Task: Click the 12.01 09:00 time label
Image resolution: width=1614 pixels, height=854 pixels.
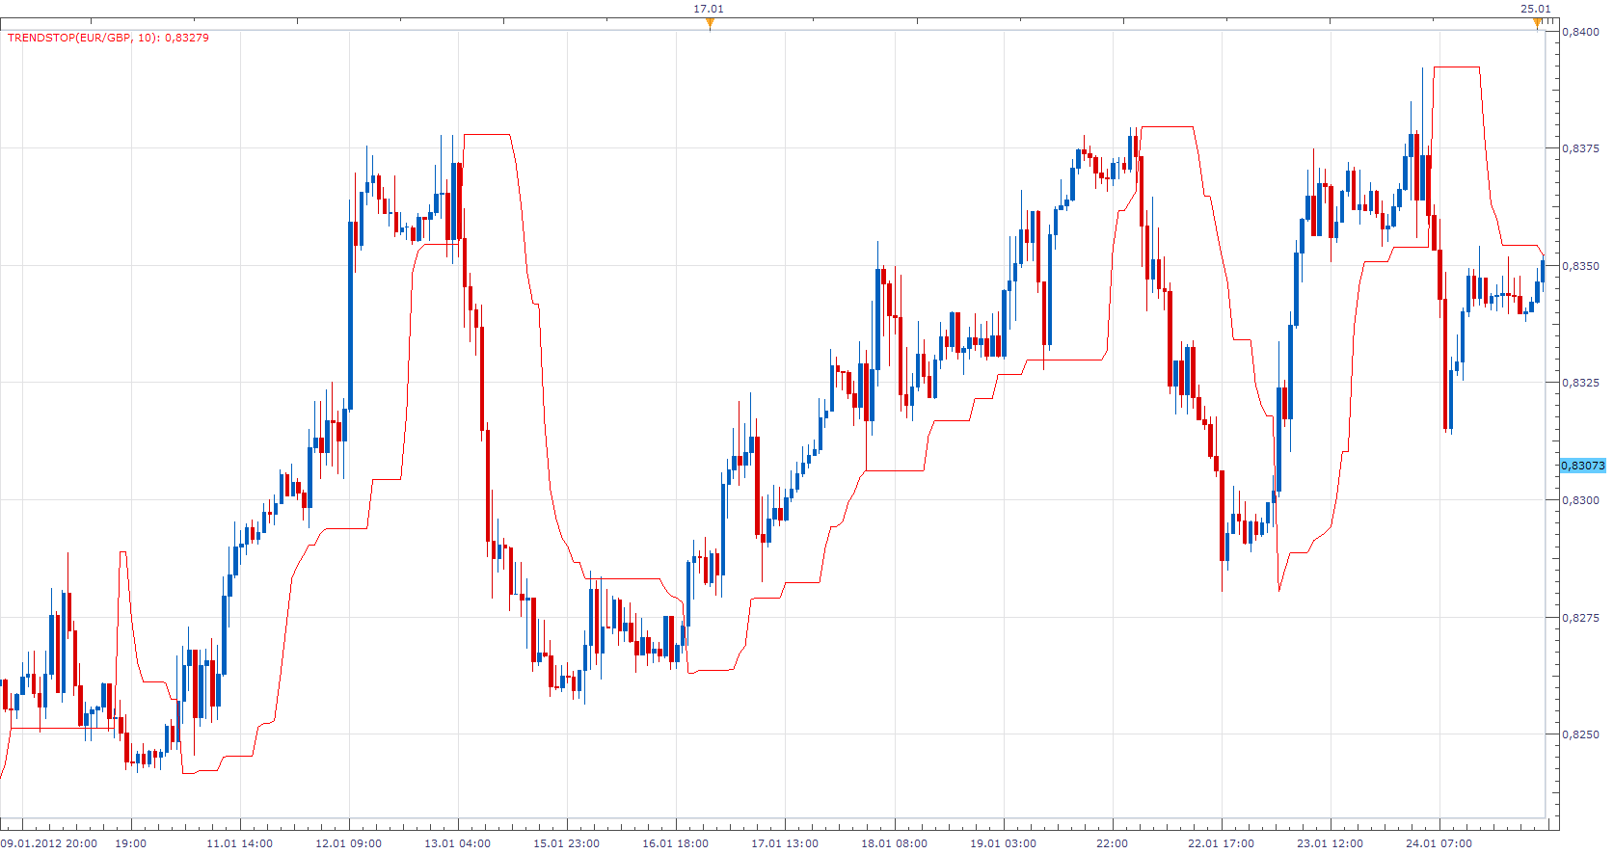Action: click(348, 843)
